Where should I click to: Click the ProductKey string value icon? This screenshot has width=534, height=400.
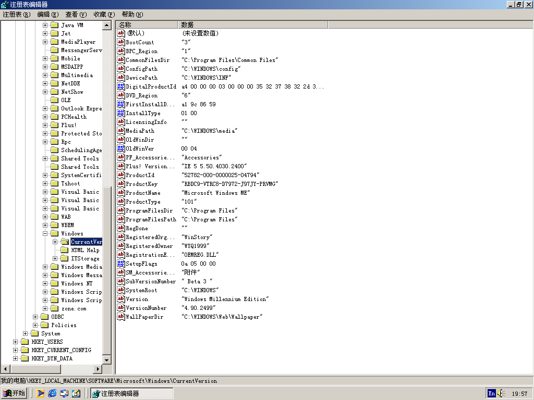tap(121, 184)
